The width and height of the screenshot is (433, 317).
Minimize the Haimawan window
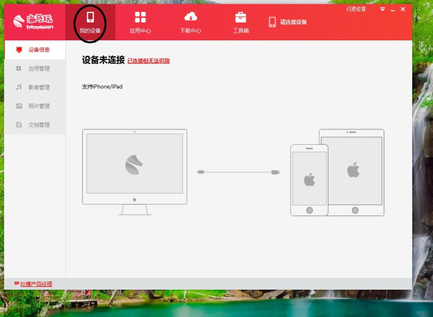click(x=393, y=9)
